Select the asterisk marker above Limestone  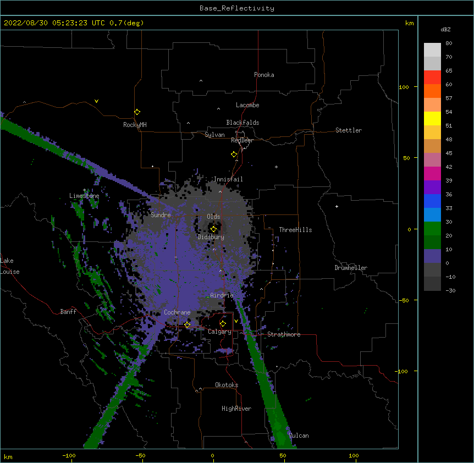click(84, 190)
